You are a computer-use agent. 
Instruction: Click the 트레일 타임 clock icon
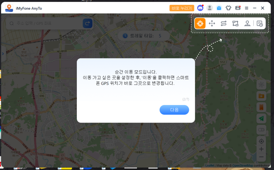click(125, 36)
